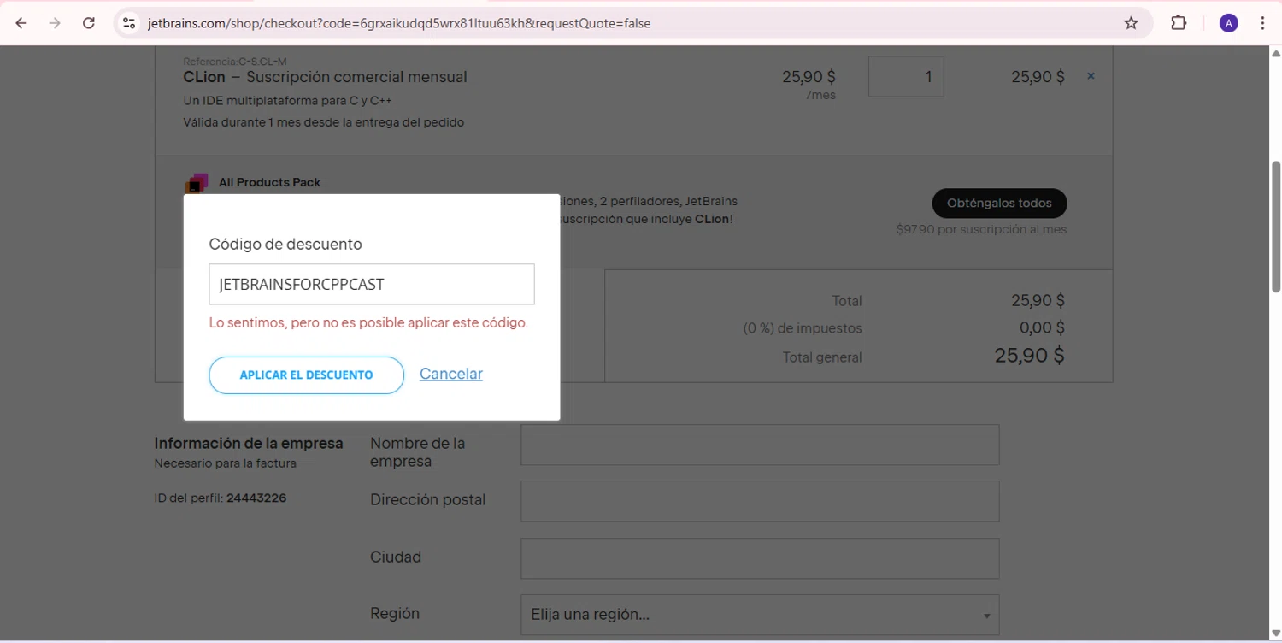Open site information icon in address bar
1282x643 pixels.
129,23
